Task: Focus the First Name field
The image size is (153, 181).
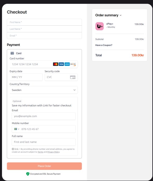Action: tap(44, 22)
